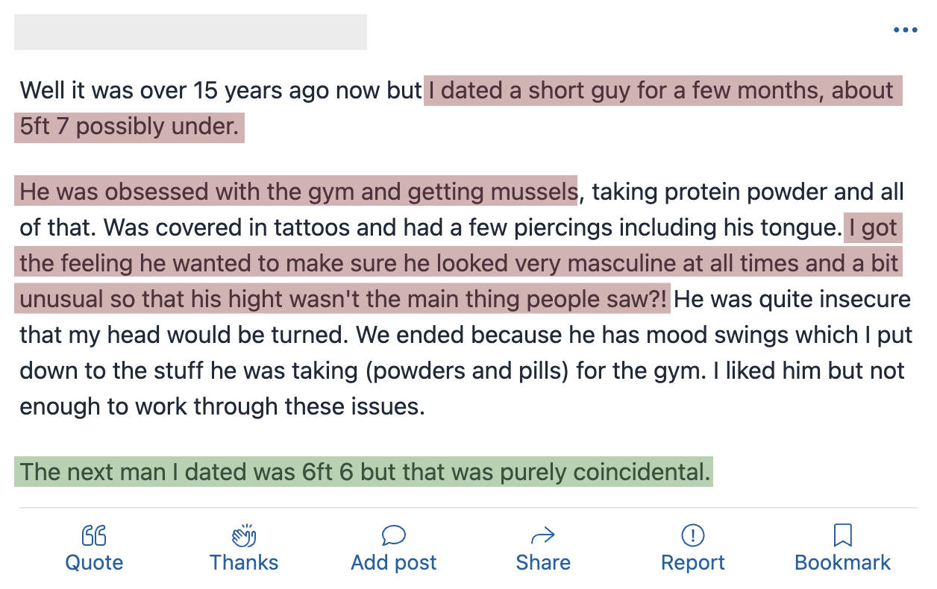Click the 'Bookmark' text label
The image size is (937, 589).
843,562
